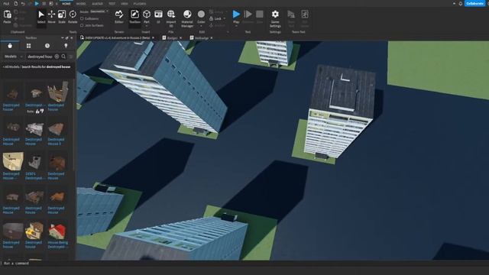The image size is (489, 275).
Task: Close the Toolbox panel
Action: point(71,37)
